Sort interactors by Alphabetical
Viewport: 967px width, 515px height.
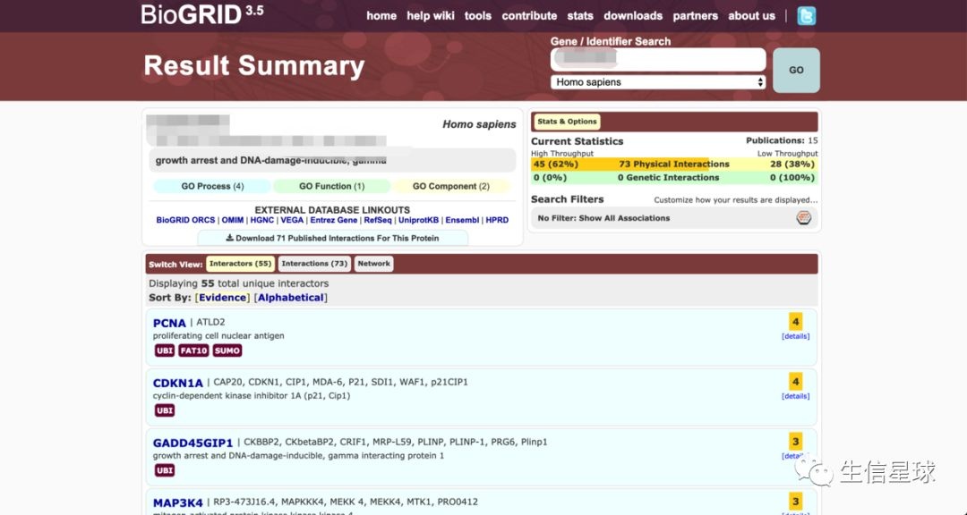pos(290,298)
